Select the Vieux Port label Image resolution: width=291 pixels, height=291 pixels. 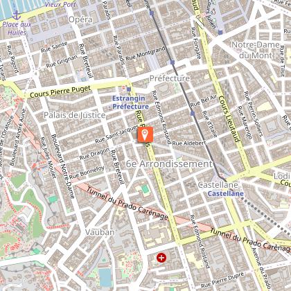[60, 3]
